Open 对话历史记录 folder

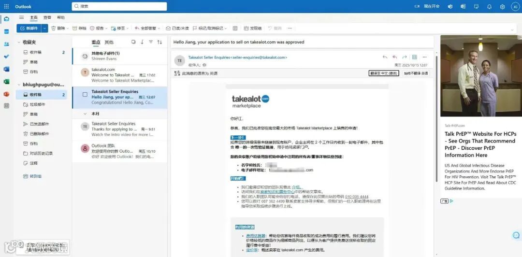coord(41,154)
